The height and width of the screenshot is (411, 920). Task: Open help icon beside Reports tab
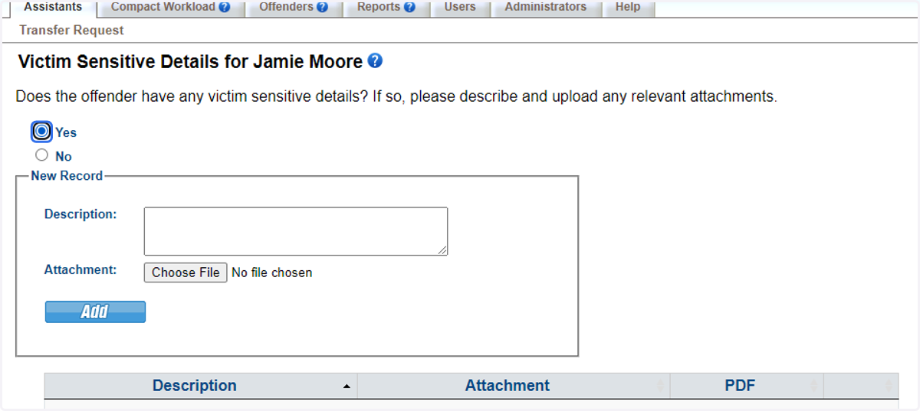[409, 7]
